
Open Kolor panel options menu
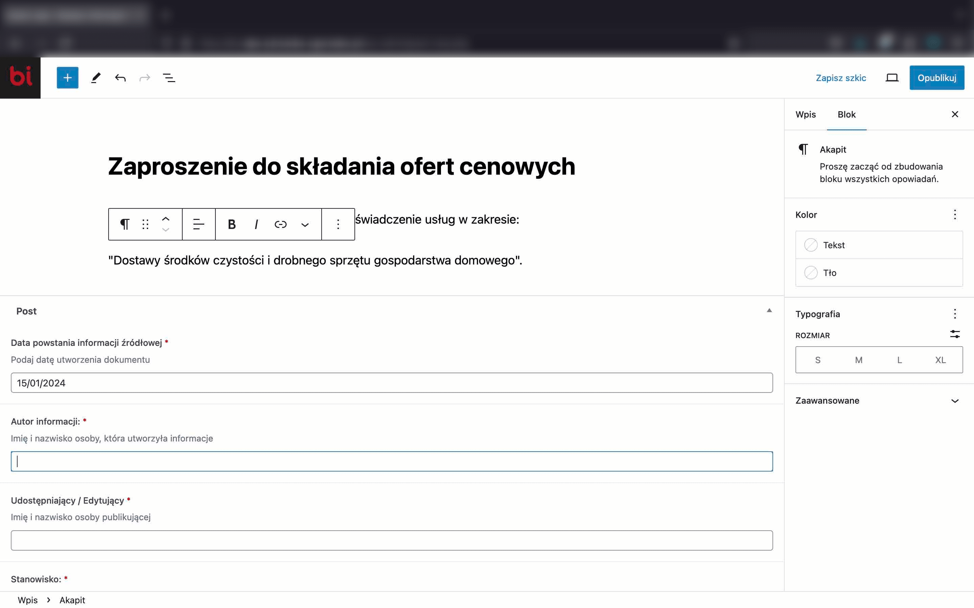pyautogui.click(x=955, y=214)
